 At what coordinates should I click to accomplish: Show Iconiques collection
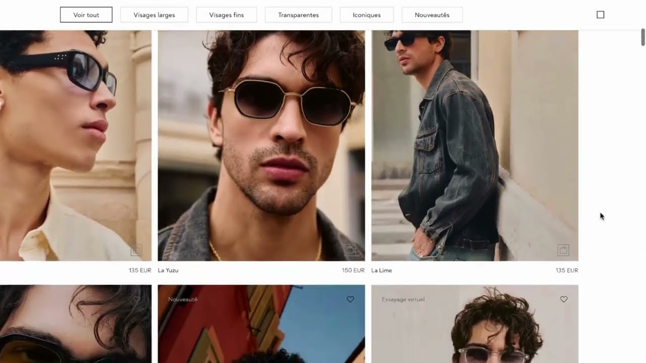coord(366,15)
